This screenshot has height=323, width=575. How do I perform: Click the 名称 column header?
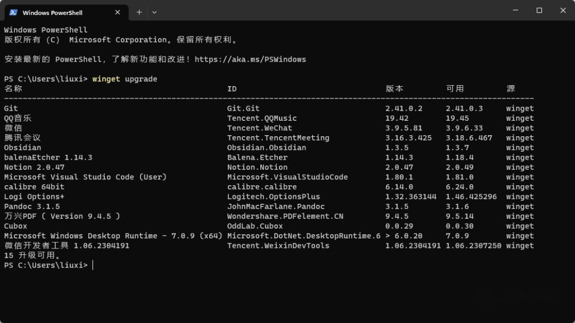pos(13,89)
